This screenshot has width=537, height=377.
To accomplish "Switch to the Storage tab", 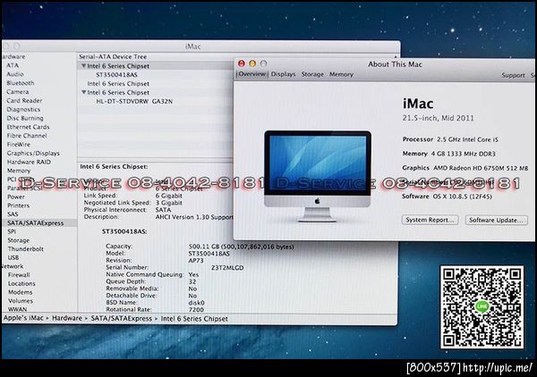I will 312,74.
